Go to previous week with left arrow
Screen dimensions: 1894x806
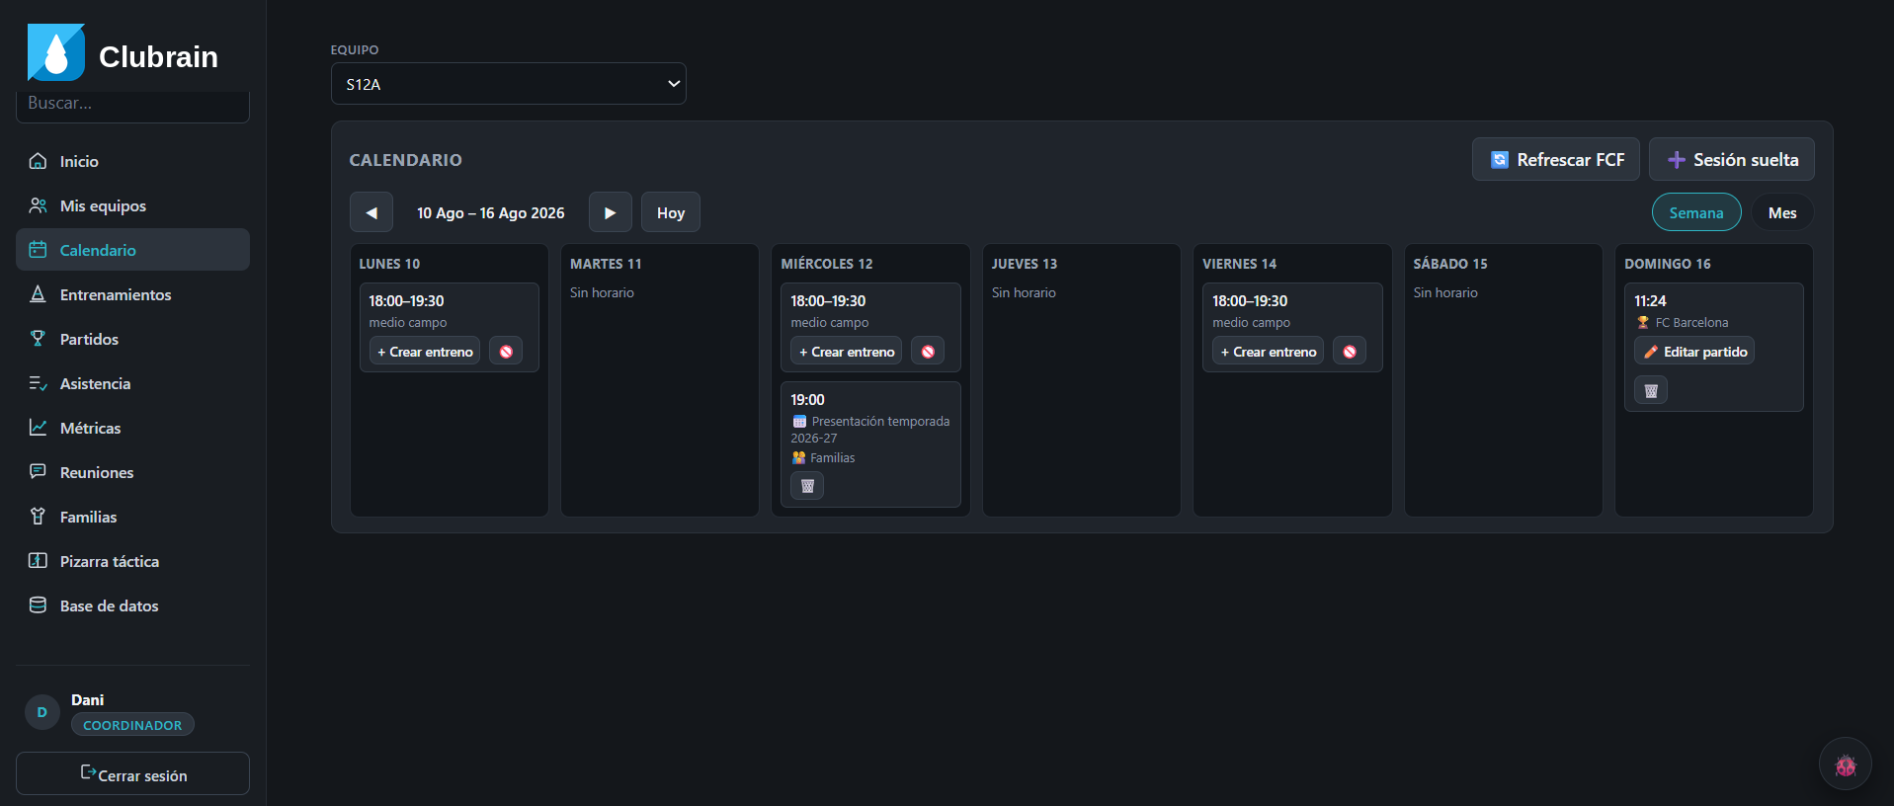(x=371, y=212)
